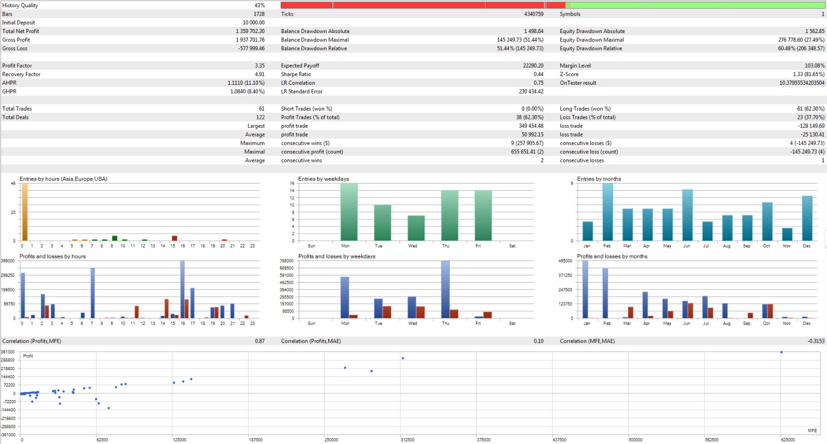Viewport: 827px width, 444px height.
Task: Select the Long Trades (won %) value
Action: pos(811,109)
